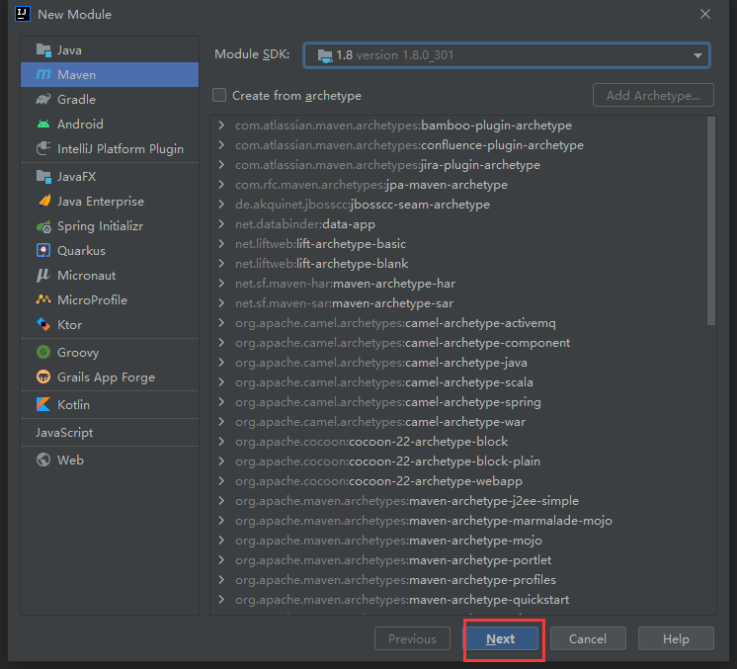Click the Web globe icon
Viewport: 737px width, 669px height.
coord(43,460)
